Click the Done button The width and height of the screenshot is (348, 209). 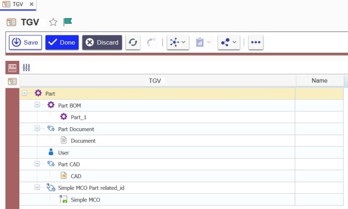(62, 42)
